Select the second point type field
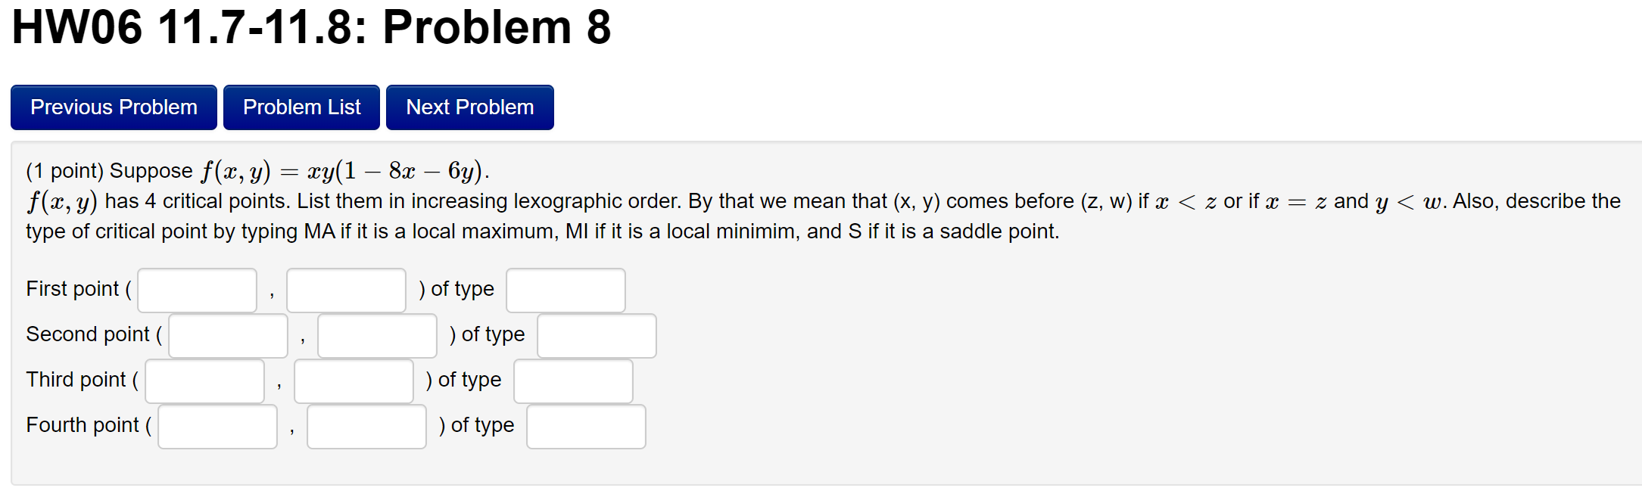Screen dimensions: 1642x494 coord(596,336)
